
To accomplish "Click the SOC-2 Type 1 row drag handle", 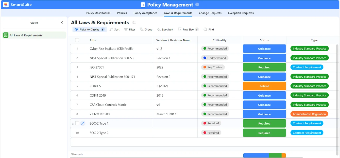I will click(x=73, y=123).
